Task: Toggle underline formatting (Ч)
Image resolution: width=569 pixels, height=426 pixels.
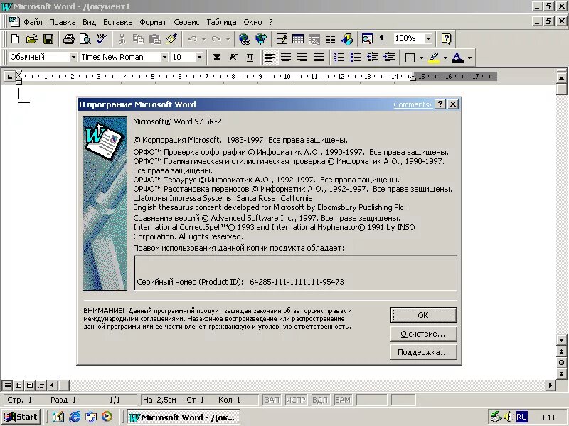Action: pos(250,58)
